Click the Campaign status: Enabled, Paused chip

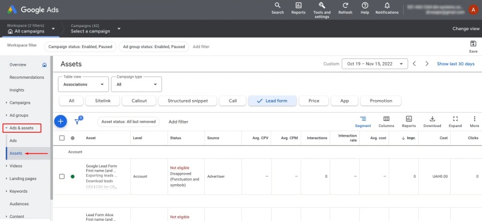tap(80, 47)
